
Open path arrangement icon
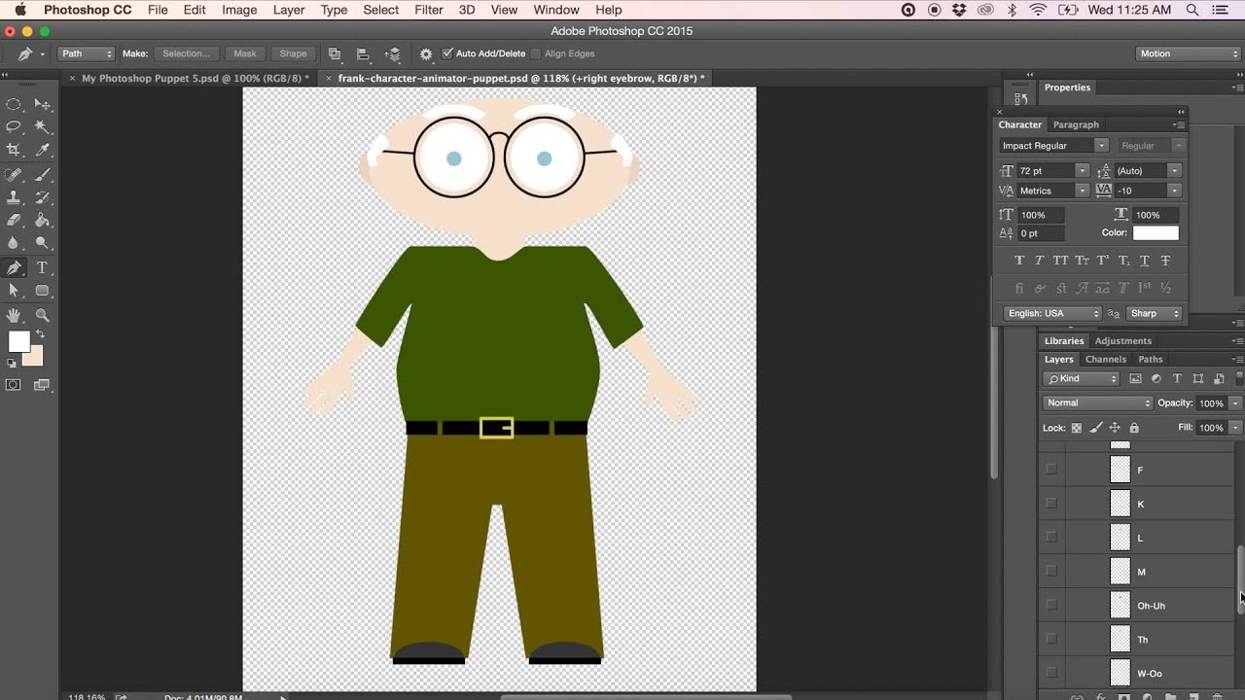(x=393, y=53)
